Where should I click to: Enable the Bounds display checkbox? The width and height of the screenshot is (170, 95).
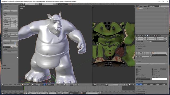(x=153, y=69)
